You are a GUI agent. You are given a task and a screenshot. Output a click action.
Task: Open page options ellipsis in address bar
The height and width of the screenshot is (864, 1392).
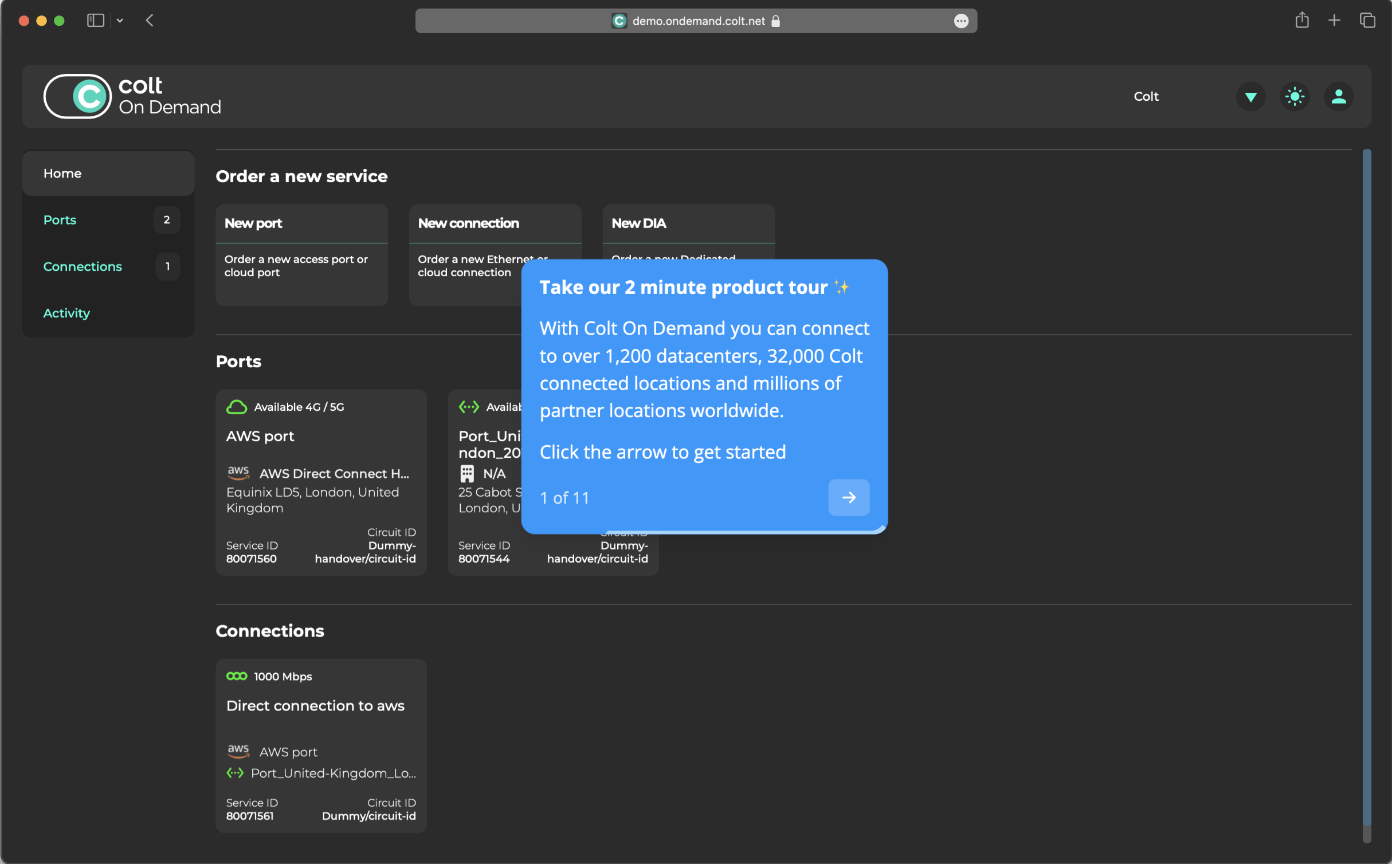[x=961, y=21]
